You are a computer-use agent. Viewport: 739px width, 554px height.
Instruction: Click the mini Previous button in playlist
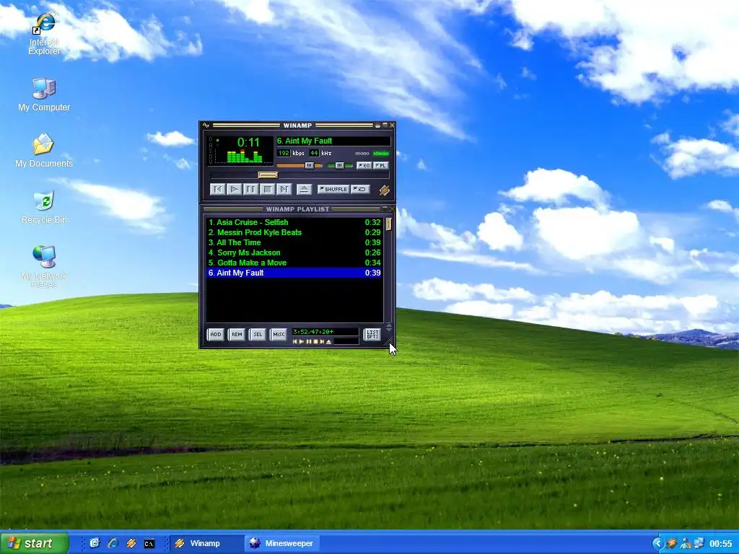295,341
